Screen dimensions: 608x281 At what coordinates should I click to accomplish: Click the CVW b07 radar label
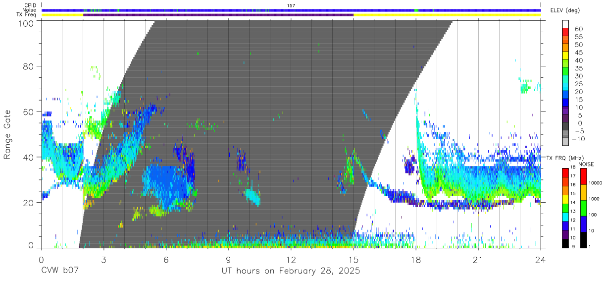pos(59,271)
